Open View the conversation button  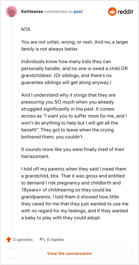click(x=69, y=253)
